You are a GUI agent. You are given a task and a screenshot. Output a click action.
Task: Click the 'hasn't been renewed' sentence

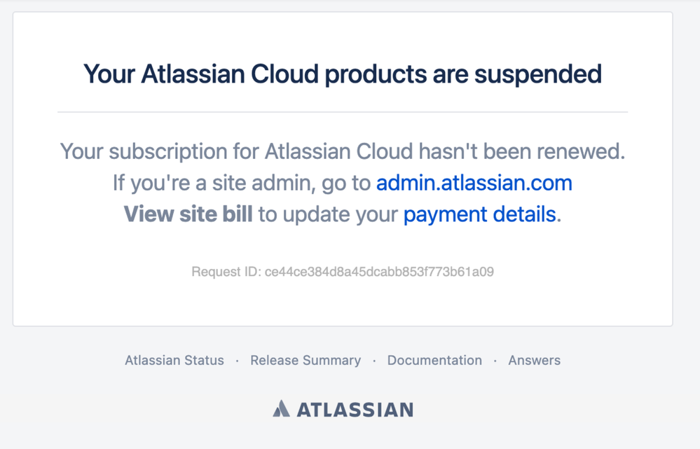pos(521,152)
